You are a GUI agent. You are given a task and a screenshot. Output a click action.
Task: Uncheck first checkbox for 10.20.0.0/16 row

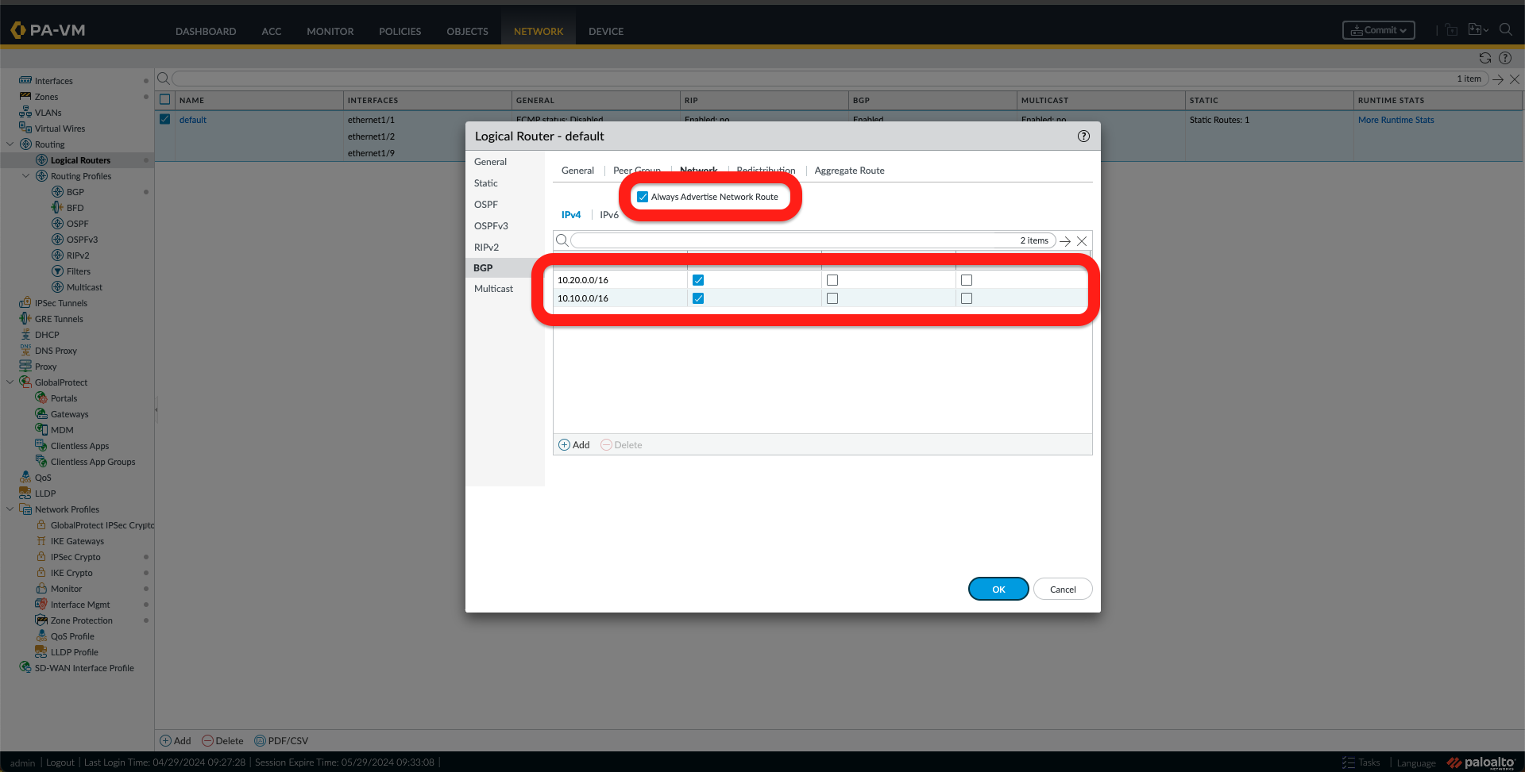(x=698, y=280)
